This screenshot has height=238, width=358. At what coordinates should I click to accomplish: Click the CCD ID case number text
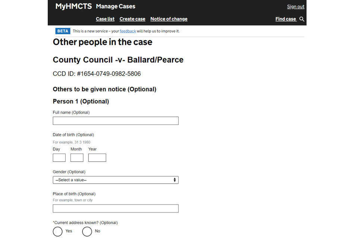point(97,74)
